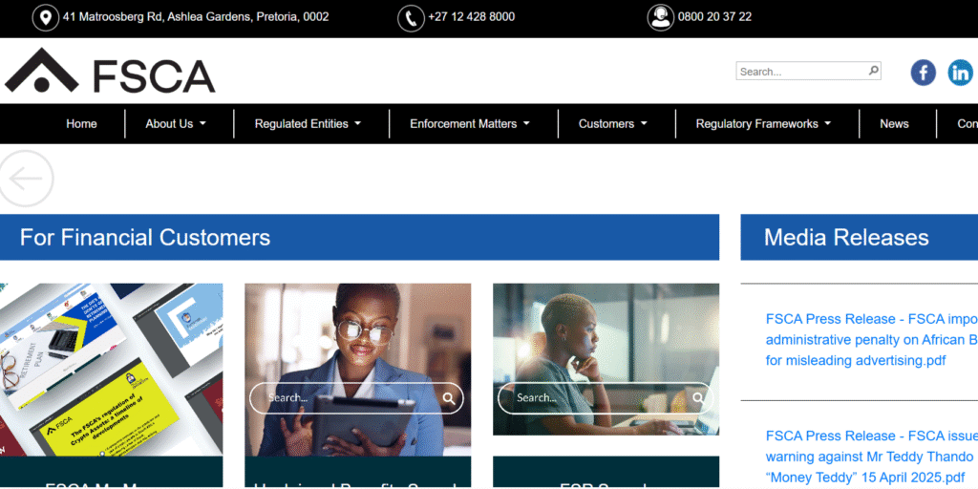This screenshot has height=489, width=978.
Task: Open the FSCA LinkedIn icon
Action: point(961,73)
